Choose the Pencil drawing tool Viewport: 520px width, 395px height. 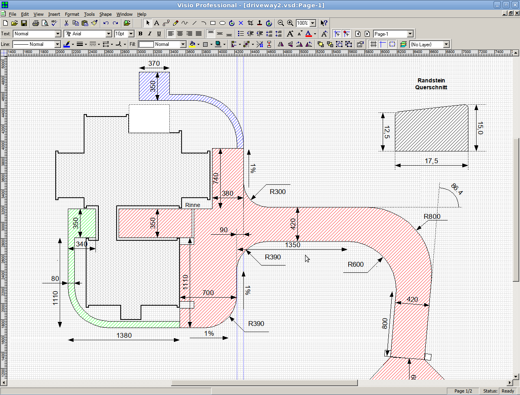click(x=175, y=23)
